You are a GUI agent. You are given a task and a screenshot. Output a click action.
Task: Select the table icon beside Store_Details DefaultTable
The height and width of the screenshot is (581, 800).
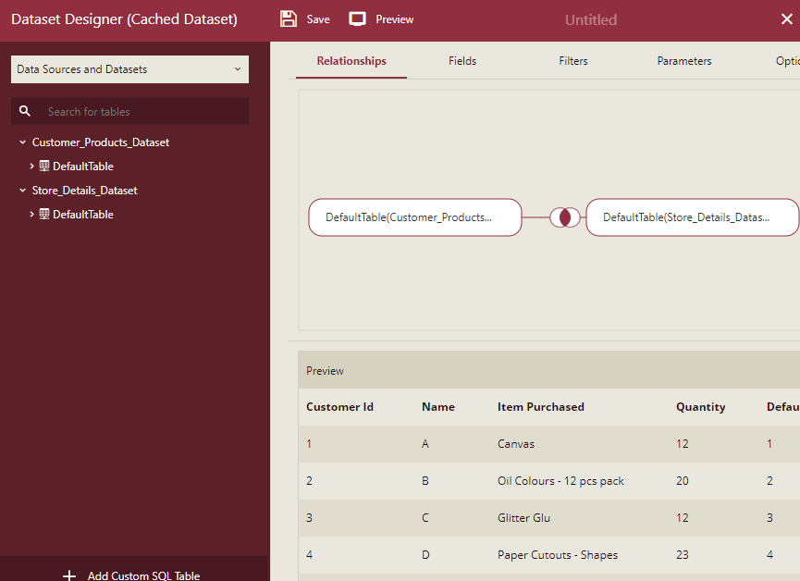pos(43,214)
